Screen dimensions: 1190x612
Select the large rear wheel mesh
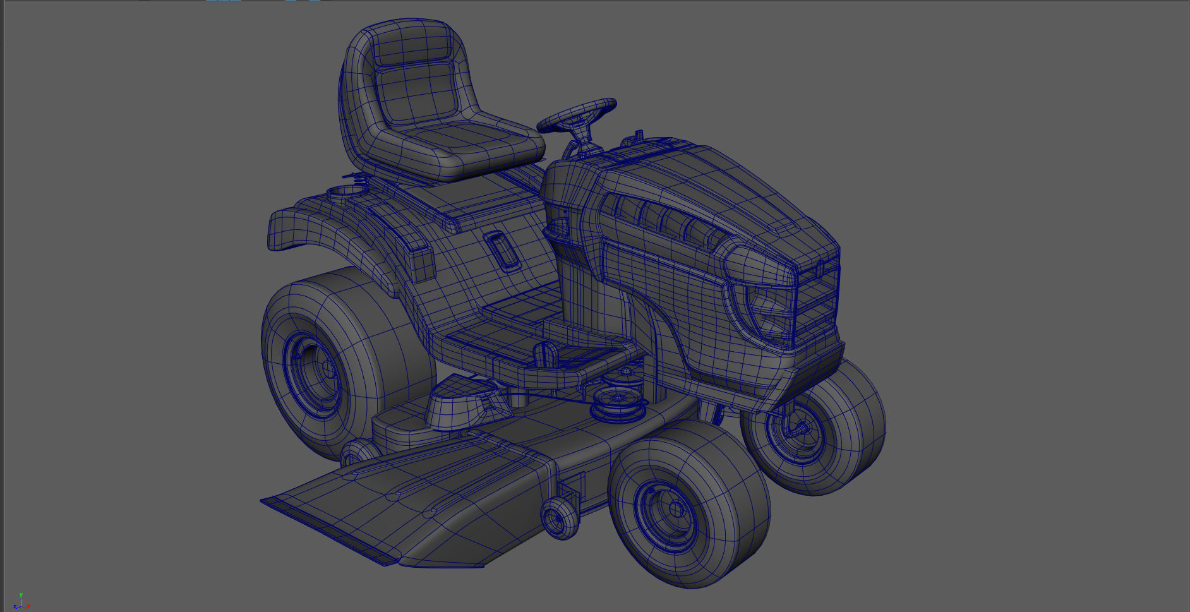349,363
